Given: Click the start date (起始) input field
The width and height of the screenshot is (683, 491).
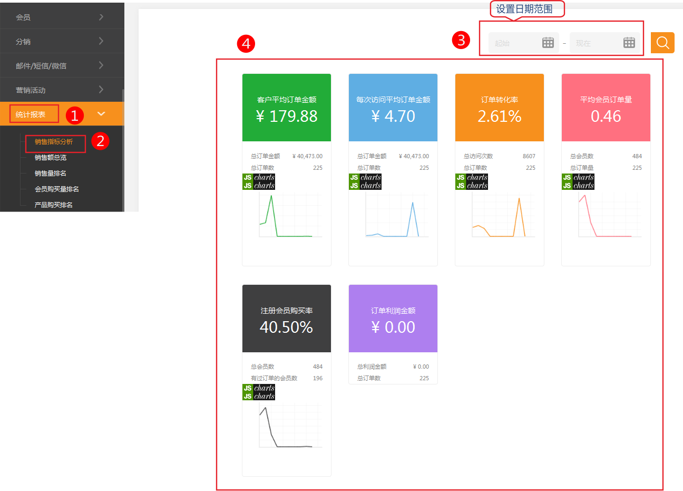Looking at the screenshot, I should (x=514, y=43).
